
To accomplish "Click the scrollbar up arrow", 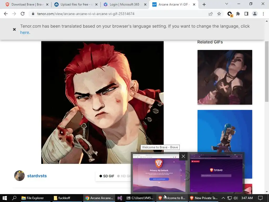I will pos(267,21).
